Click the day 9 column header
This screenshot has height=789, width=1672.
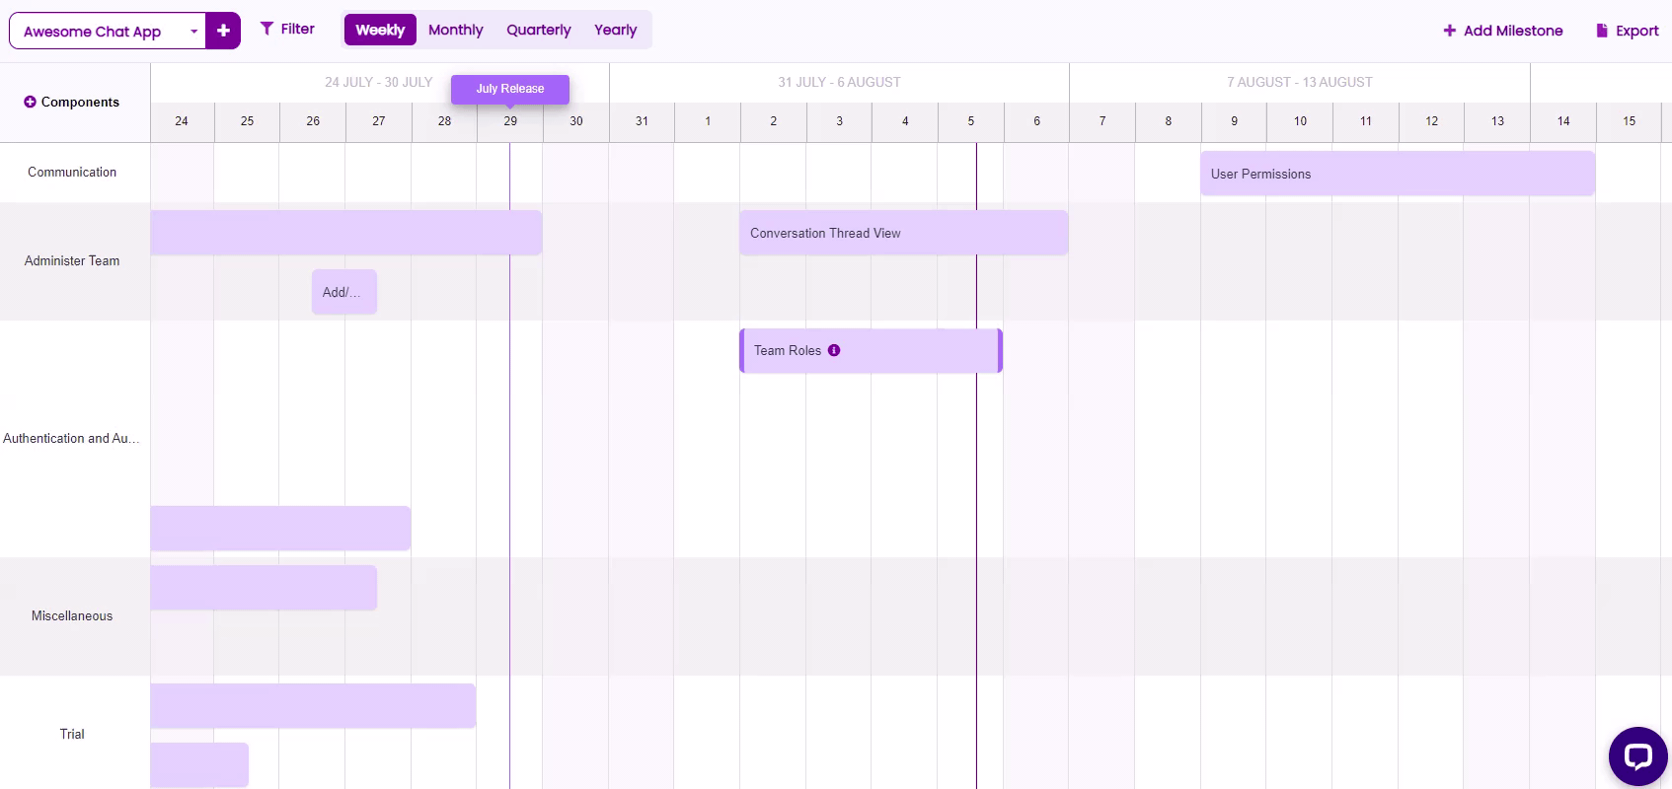[1234, 121]
